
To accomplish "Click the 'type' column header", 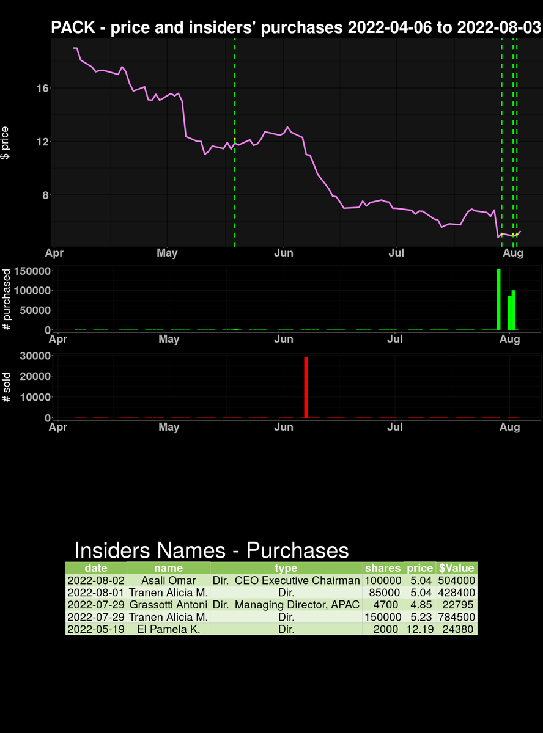I will point(286,568).
